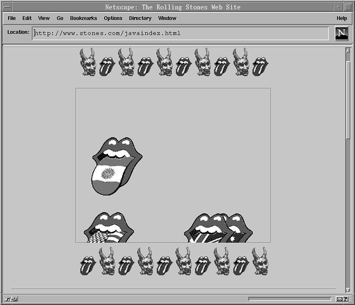Open the Window menu
Screen dimensions: 355x305
coord(167,18)
